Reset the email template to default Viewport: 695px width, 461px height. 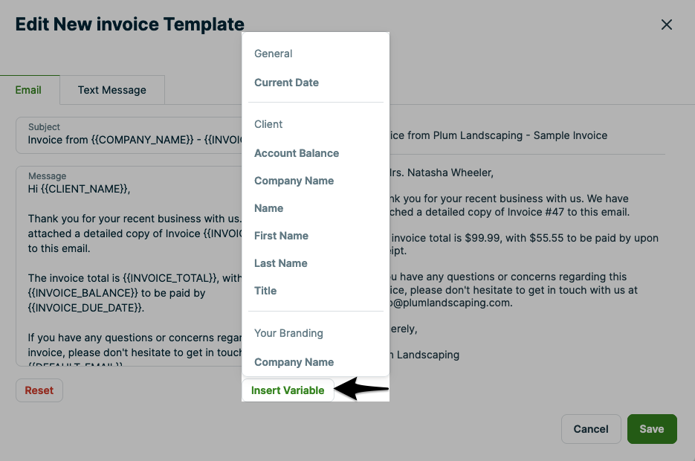39,390
